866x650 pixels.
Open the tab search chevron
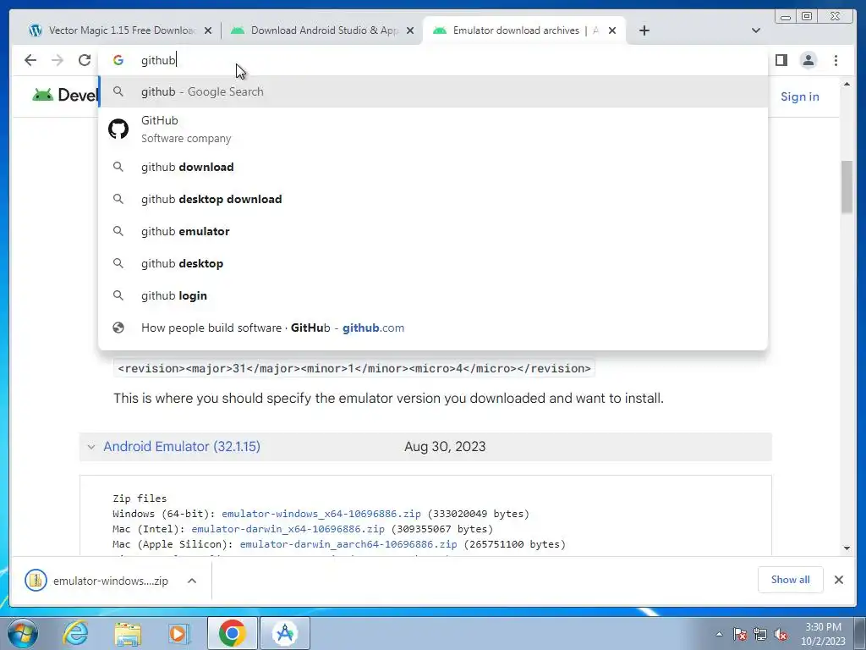pyautogui.click(x=756, y=30)
